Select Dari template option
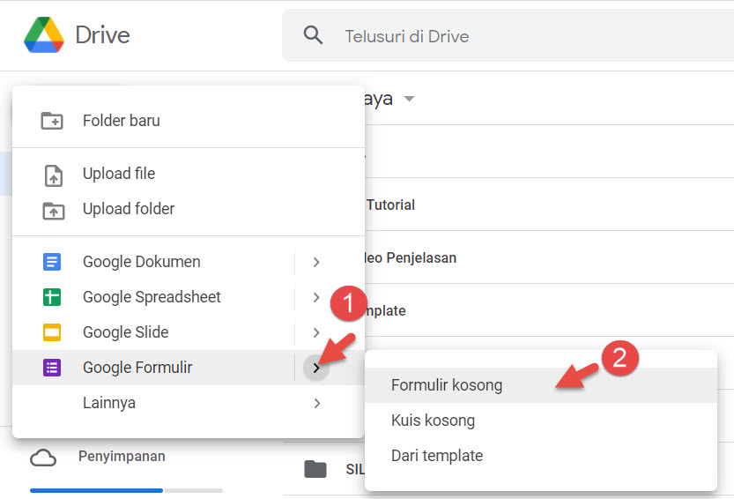Screen dimensions: 734x499 tap(437, 456)
